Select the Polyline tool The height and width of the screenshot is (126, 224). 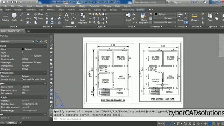click(6, 17)
